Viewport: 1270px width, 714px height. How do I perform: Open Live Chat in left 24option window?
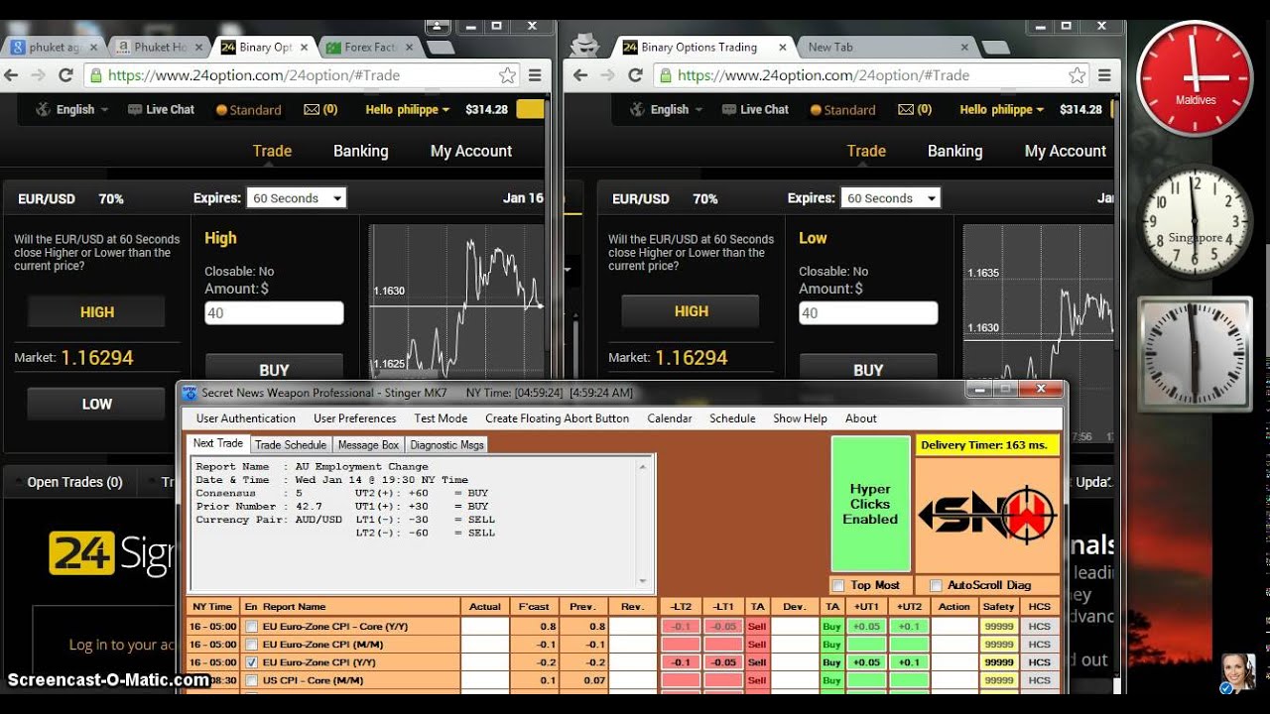(161, 110)
